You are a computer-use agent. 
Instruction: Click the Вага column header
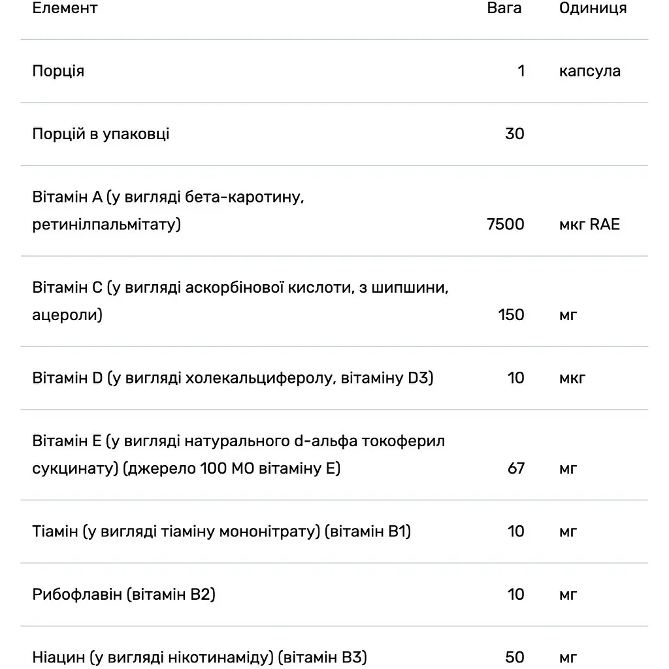(504, 8)
